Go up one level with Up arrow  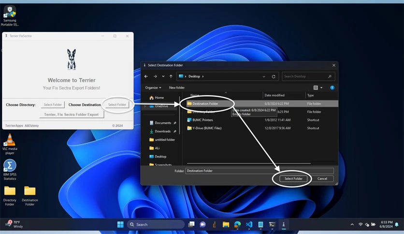point(171,76)
